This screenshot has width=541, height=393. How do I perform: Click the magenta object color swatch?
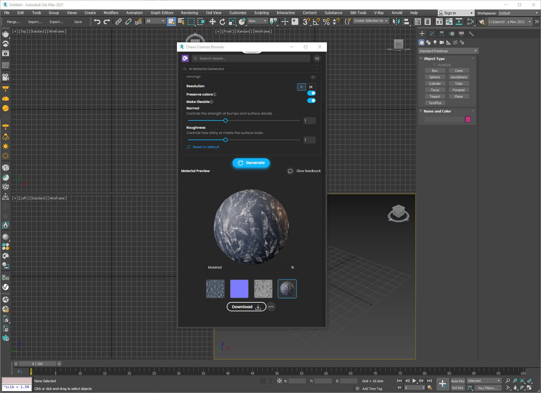pos(468,119)
